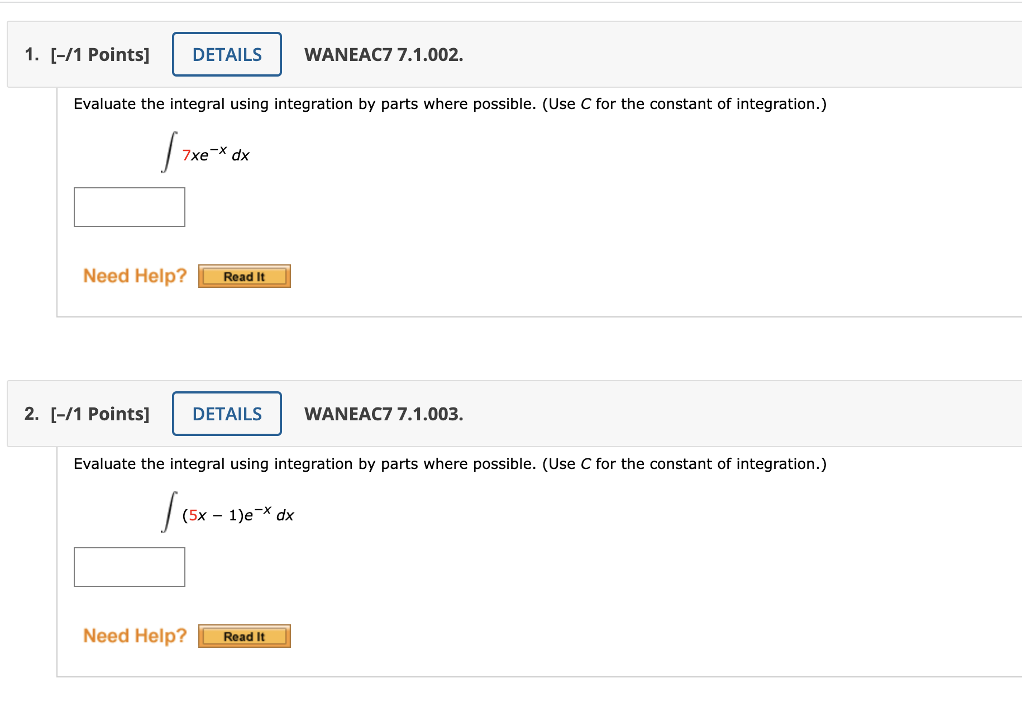Select the Need Help link for question 2
The image size is (1022, 716).
[x=134, y=635]
